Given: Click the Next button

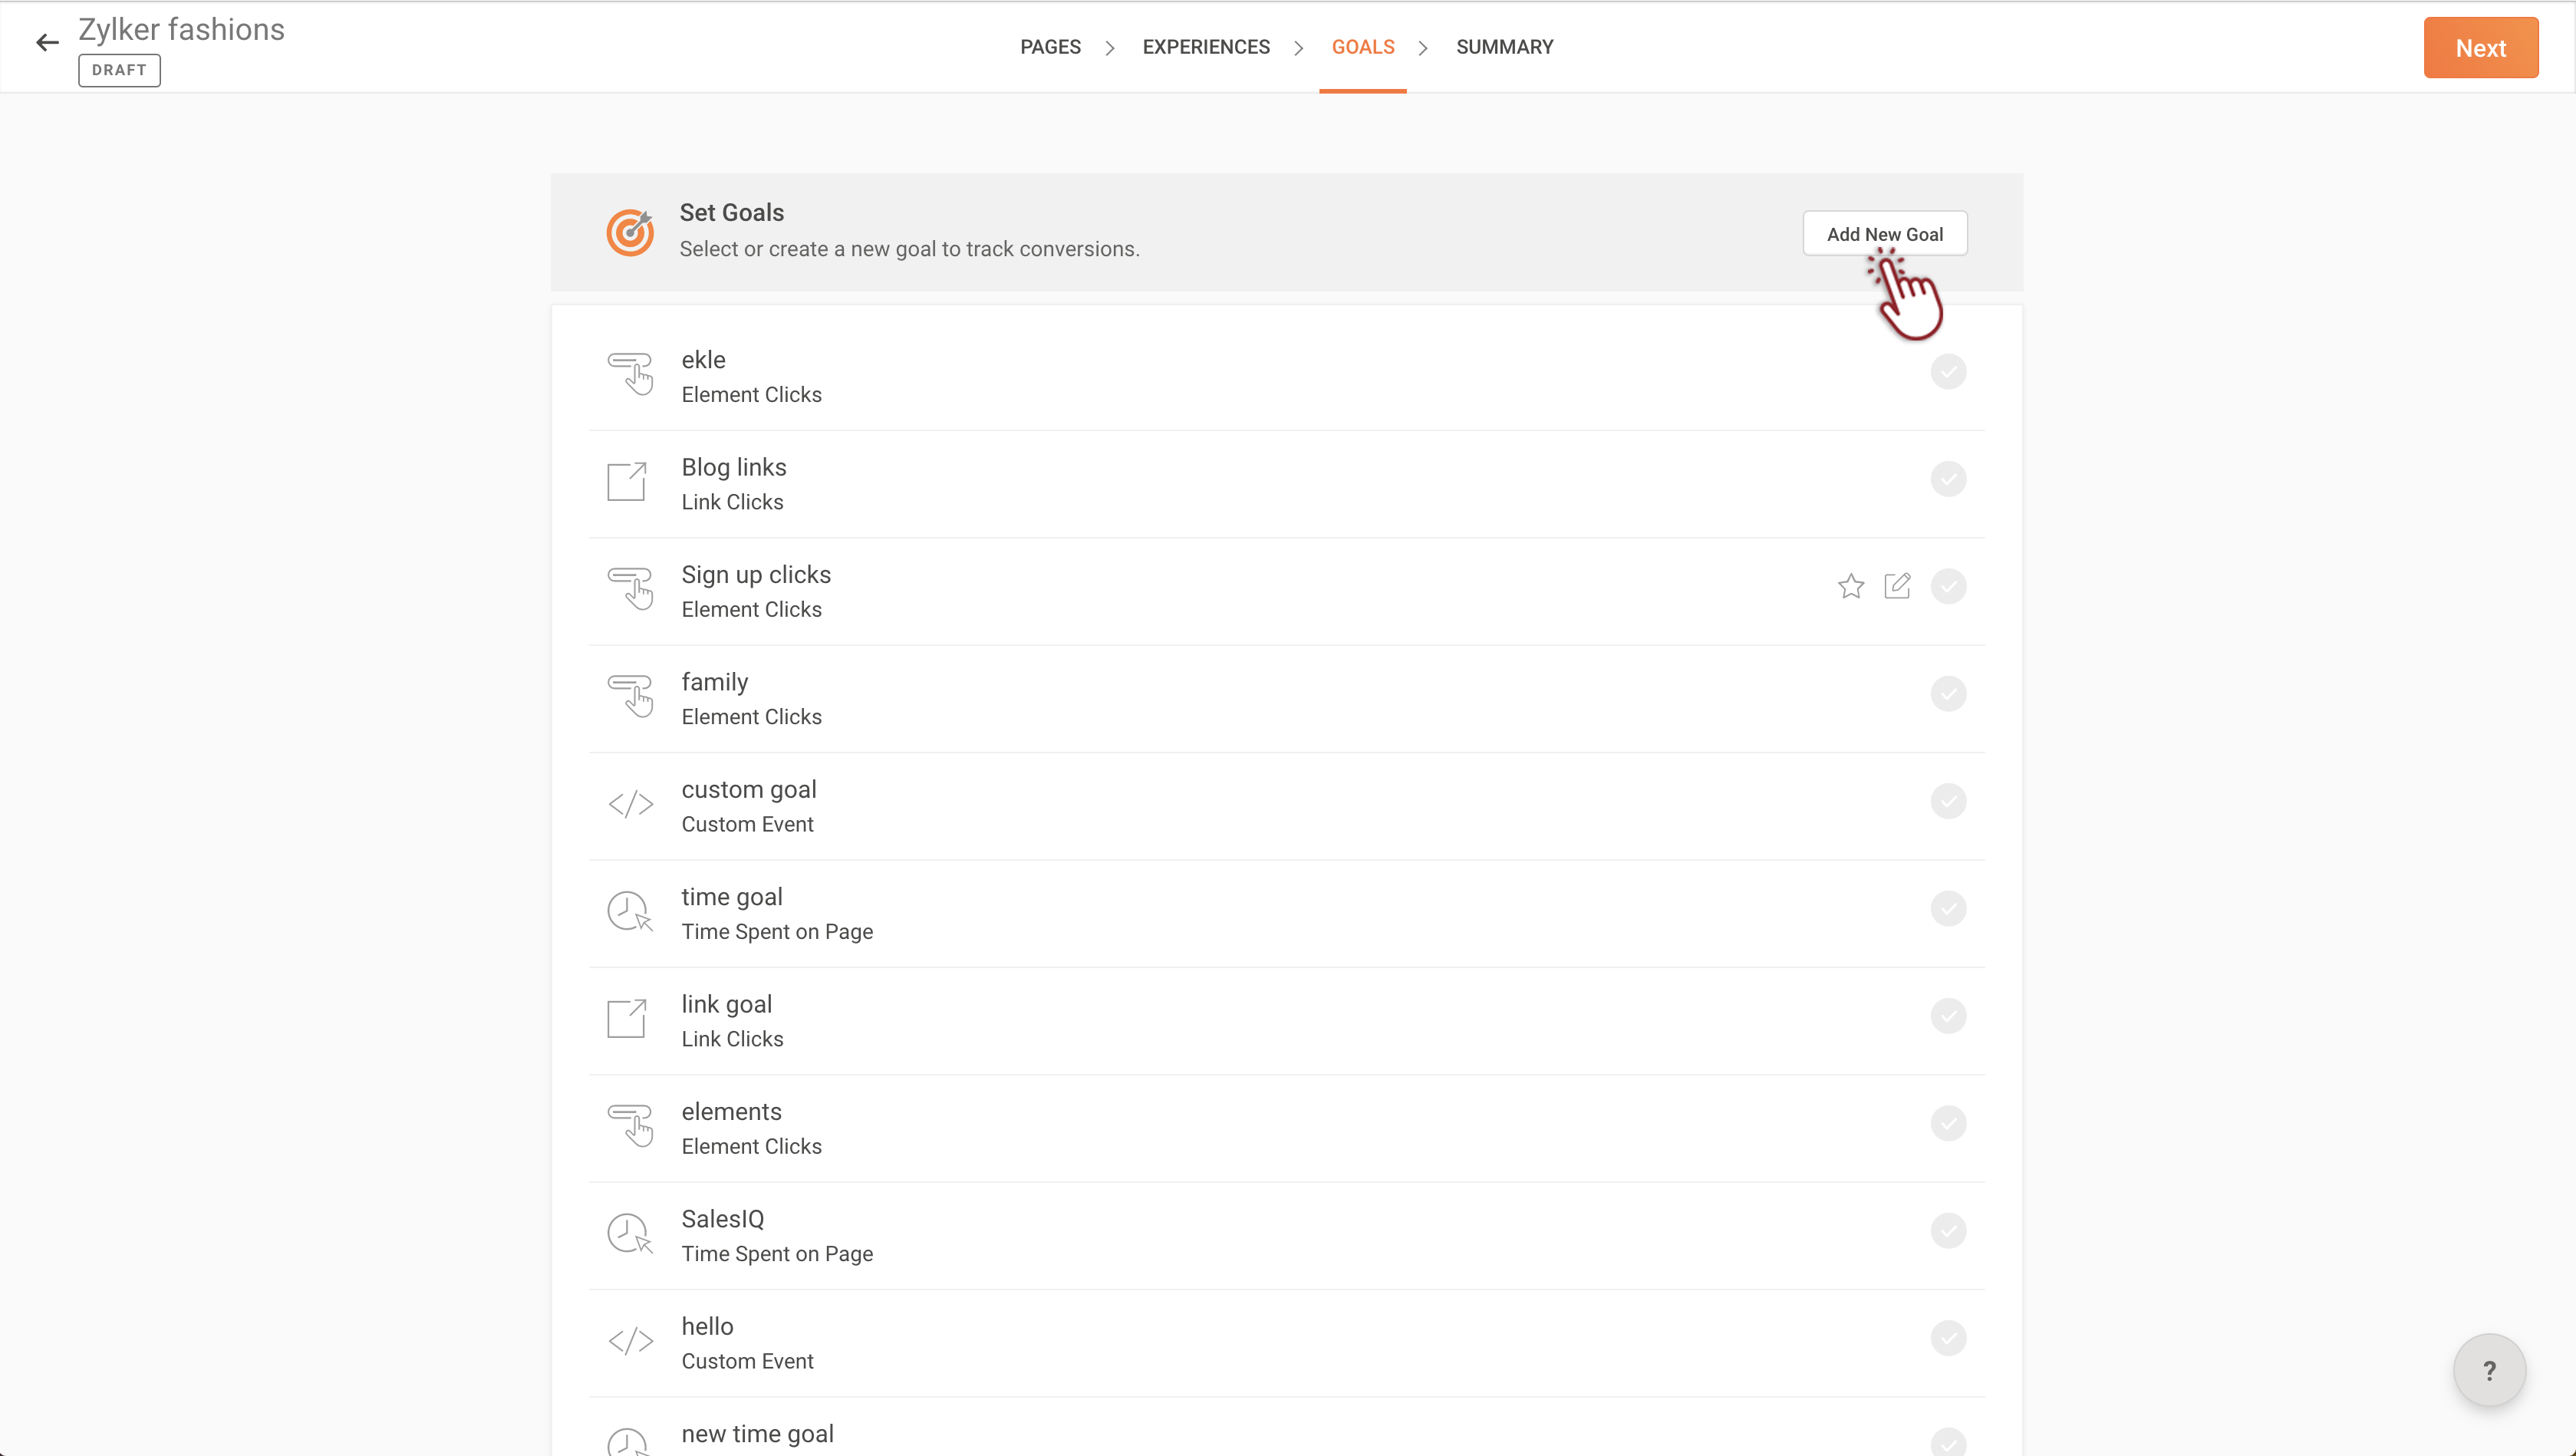Looking at the screenshot, I should click(x=2480, y=48).
